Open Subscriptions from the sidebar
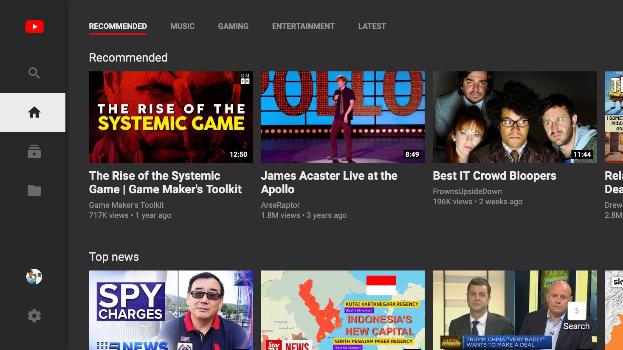The width and height of the screenshot is (623, 350). click(34, 151)
